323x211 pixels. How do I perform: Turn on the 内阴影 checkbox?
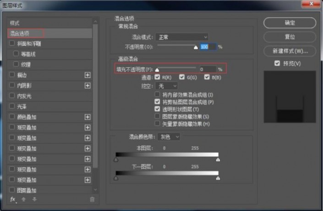pyautogui.click(x=12, y=85)
